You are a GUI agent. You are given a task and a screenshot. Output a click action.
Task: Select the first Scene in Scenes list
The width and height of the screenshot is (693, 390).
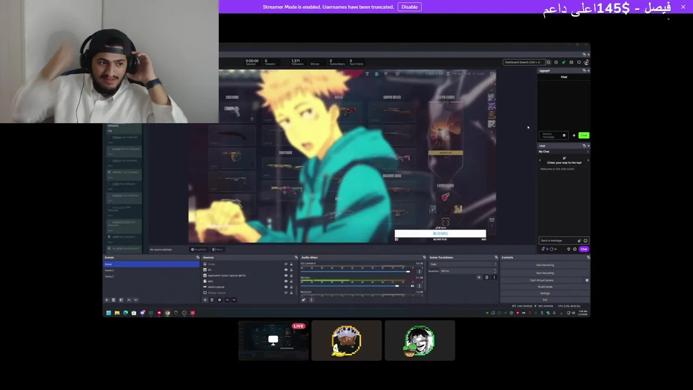point(152,264)
